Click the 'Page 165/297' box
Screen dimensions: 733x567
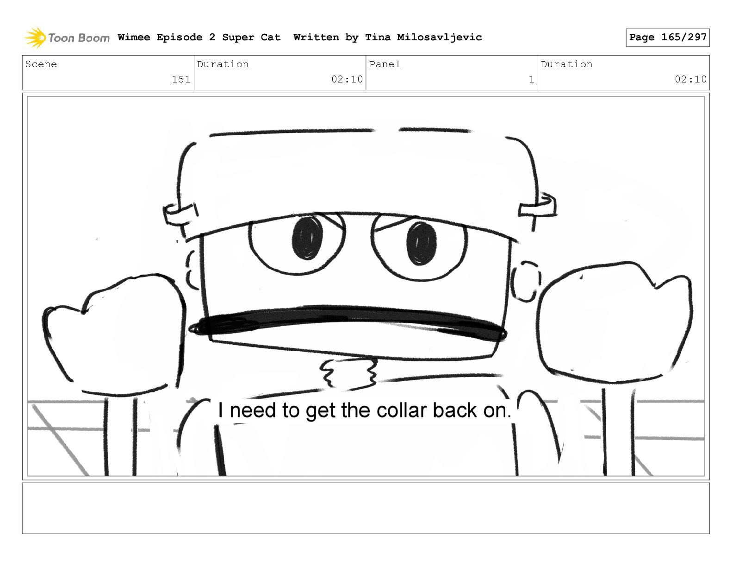coord(667,38)
